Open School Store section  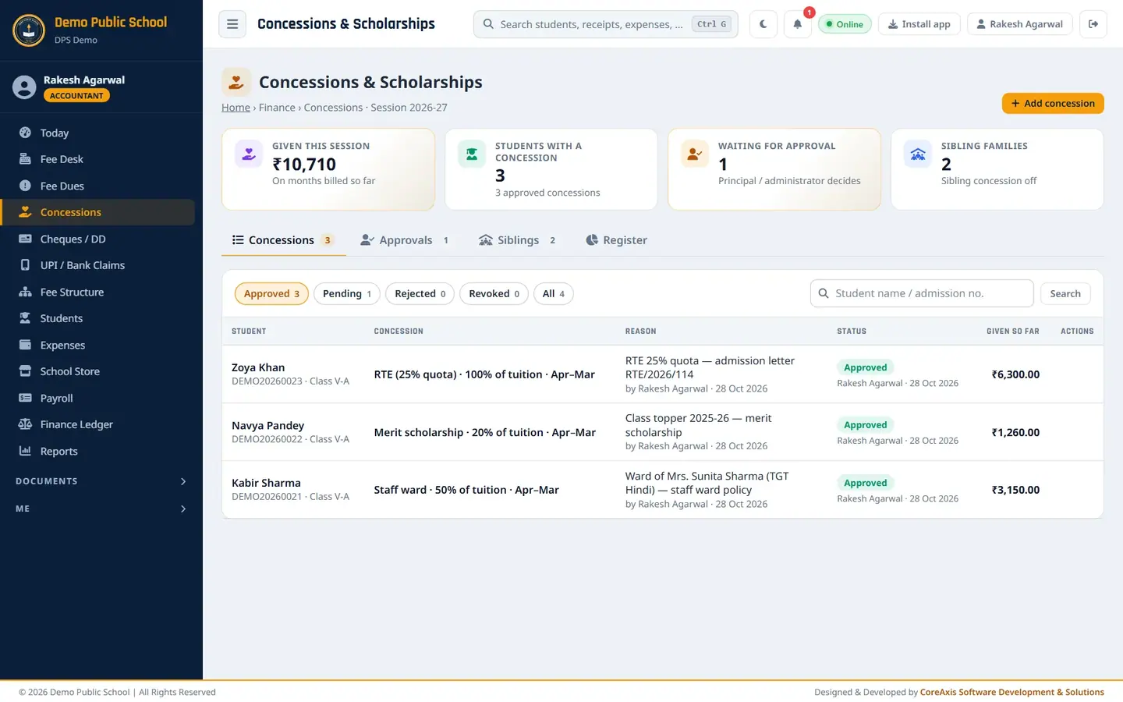[97, 371]
